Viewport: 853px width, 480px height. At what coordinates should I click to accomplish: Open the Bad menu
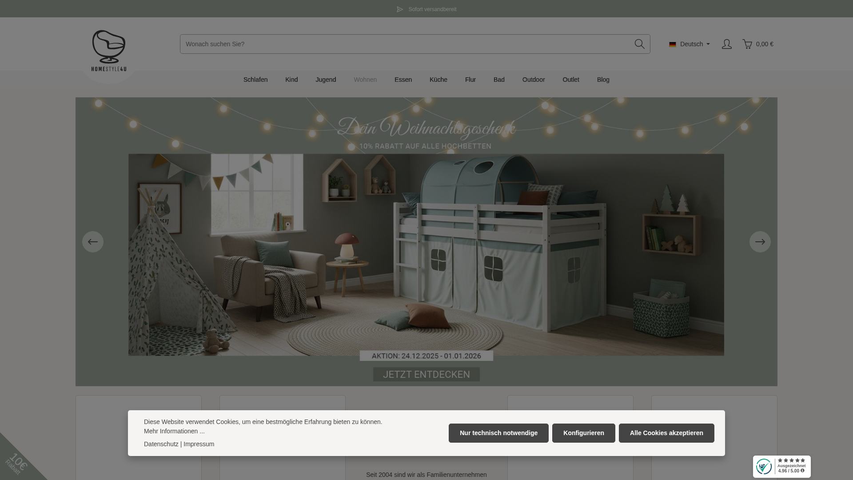499,80
